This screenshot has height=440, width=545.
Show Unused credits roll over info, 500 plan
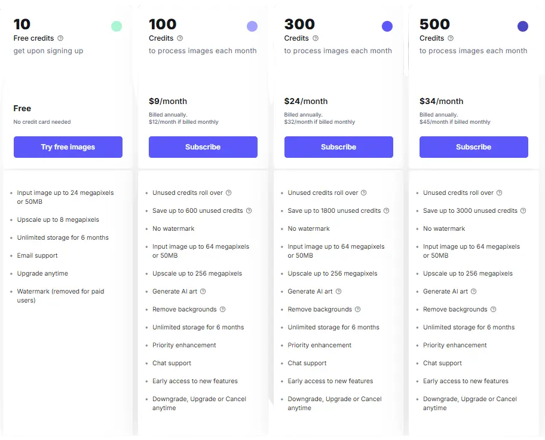(500, 192)
